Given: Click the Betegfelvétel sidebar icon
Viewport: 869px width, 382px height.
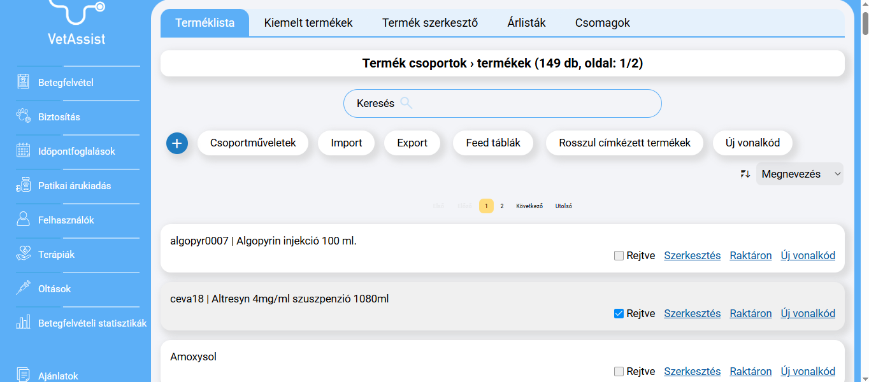Looking at the screenshot, I should [24, 82].
